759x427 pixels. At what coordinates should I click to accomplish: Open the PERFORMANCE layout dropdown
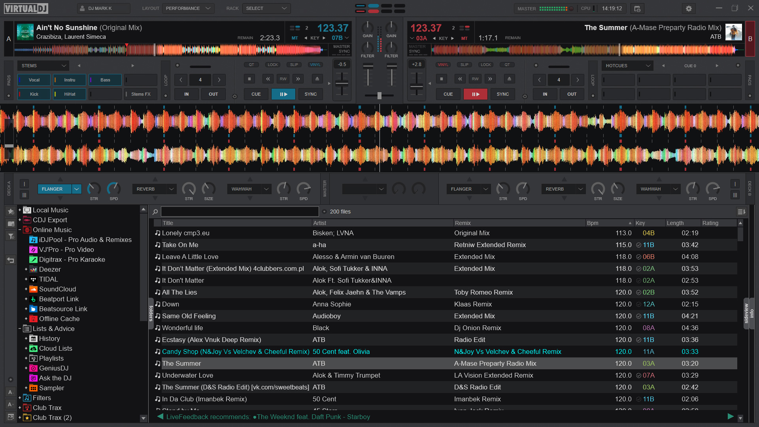tap(188, 8)
